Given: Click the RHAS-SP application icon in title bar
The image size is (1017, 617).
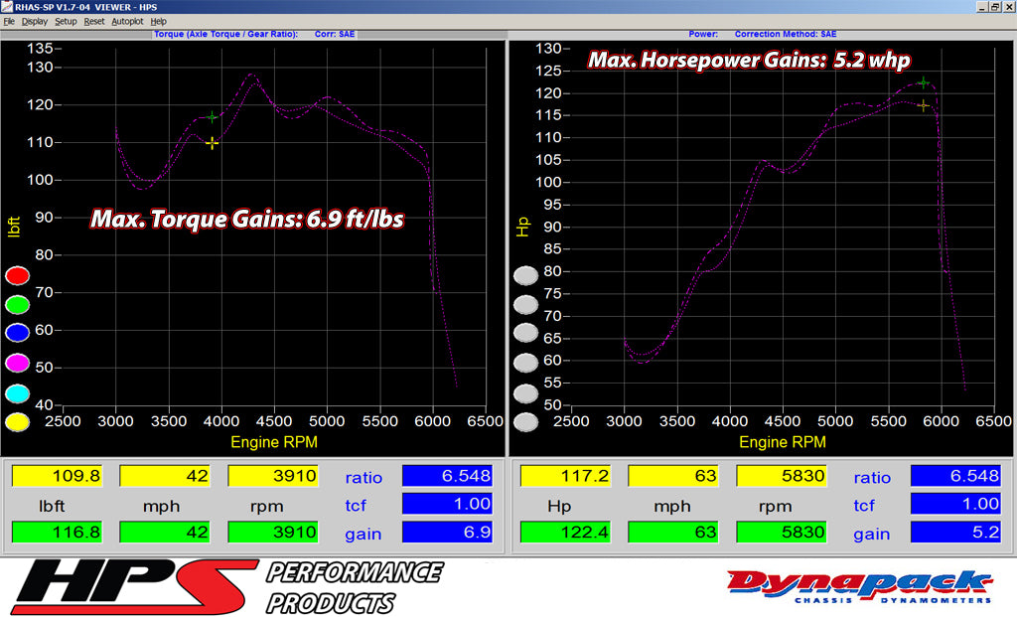Looking at the screenshot, I should pos(8,6).
